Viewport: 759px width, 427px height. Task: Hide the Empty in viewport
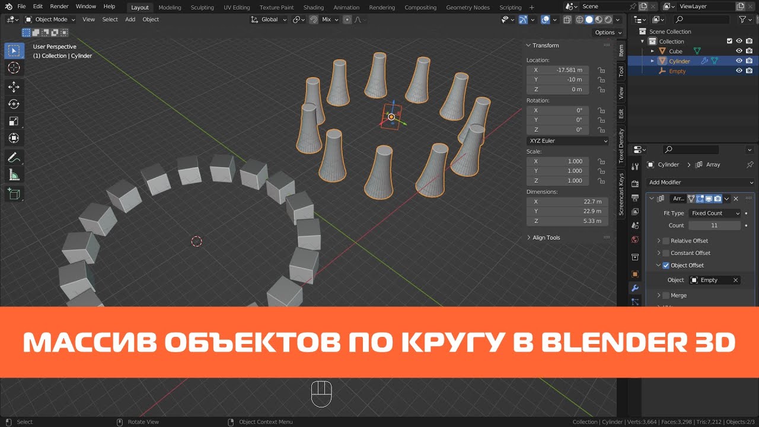pos(739,71)
